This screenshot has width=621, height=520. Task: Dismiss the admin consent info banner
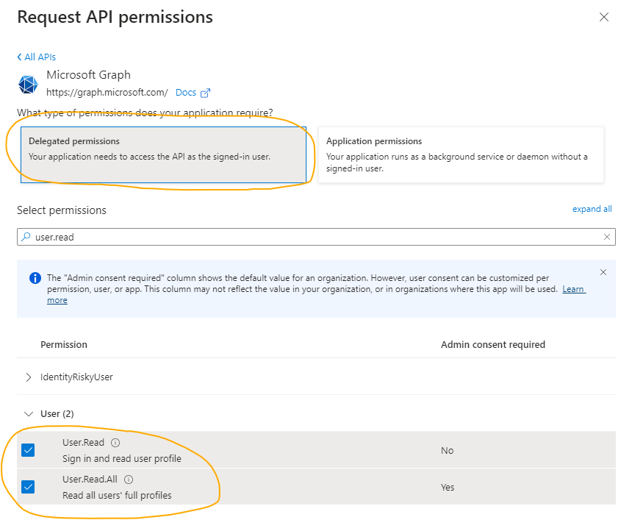tap(603, 272)
